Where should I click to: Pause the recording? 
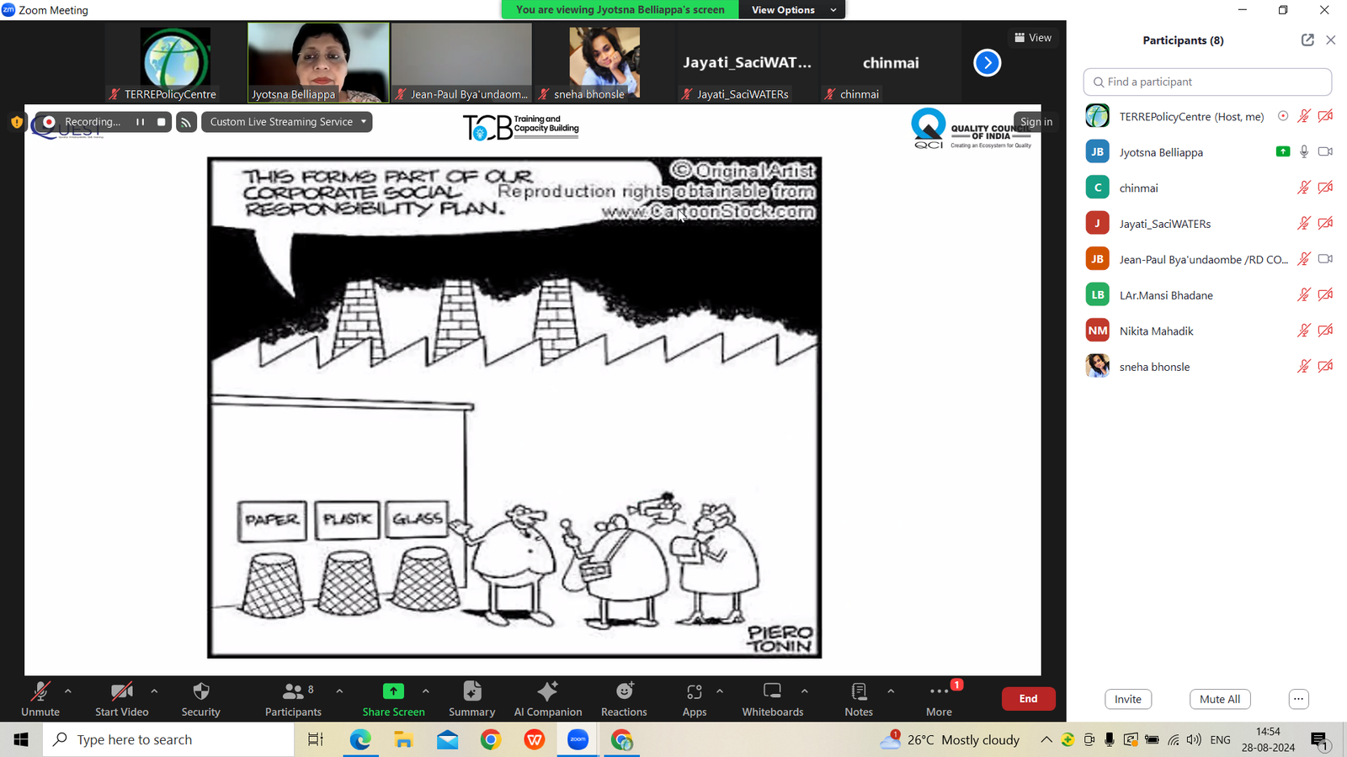(x=140, y=122)
